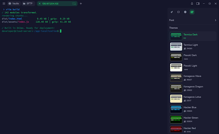The image size is (219, 134).
Task: Choose the Flexoki Light theme
Action: point(193,67)
